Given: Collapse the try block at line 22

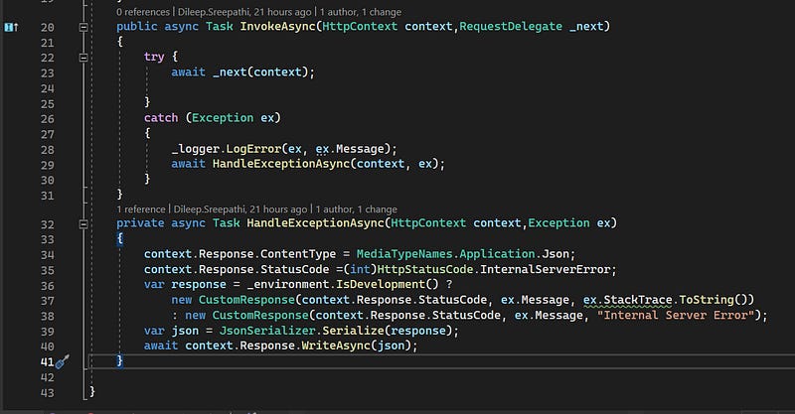Looking at the screenshot, I should pyautogui.click(x=83, y=58).
